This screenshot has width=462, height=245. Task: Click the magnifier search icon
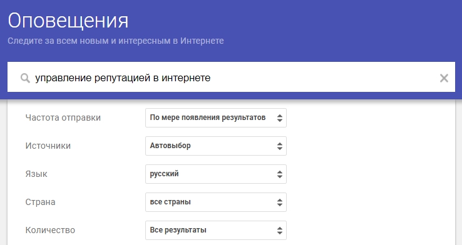pos(25,78)
